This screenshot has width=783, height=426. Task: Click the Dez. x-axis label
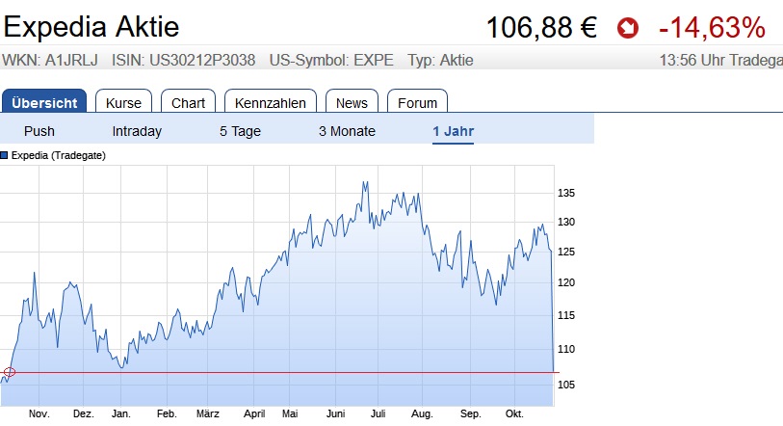(84, 414)
